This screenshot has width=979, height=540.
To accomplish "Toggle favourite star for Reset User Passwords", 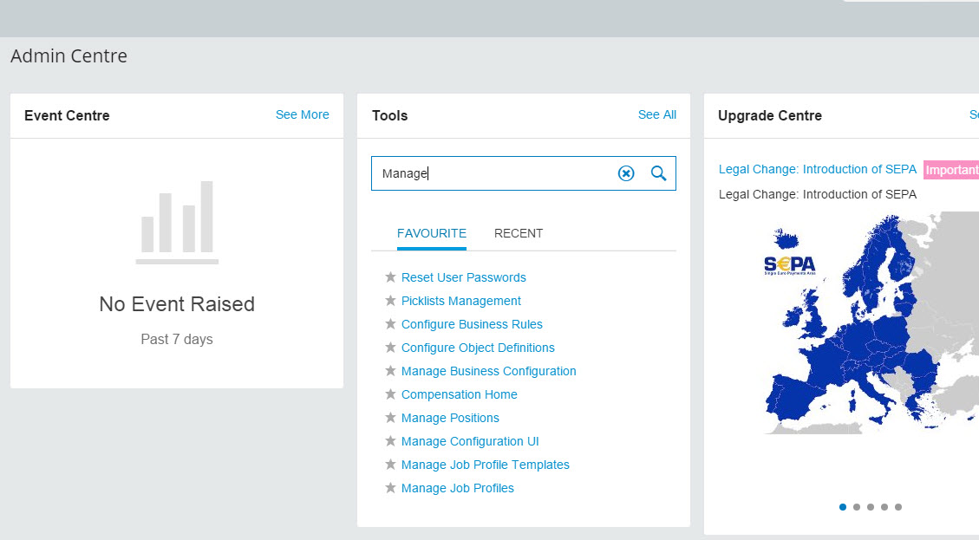I will point(390,277).
